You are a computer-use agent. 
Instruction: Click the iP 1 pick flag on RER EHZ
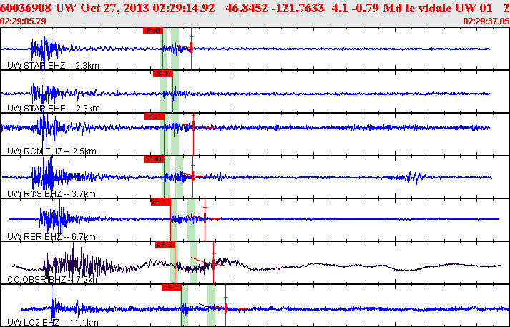click(x=161, y=202)
